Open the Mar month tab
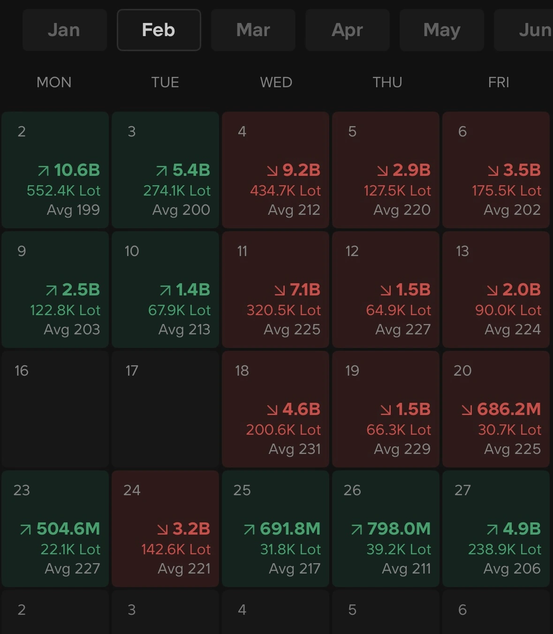553x634 pixels. tap(253, 30)
